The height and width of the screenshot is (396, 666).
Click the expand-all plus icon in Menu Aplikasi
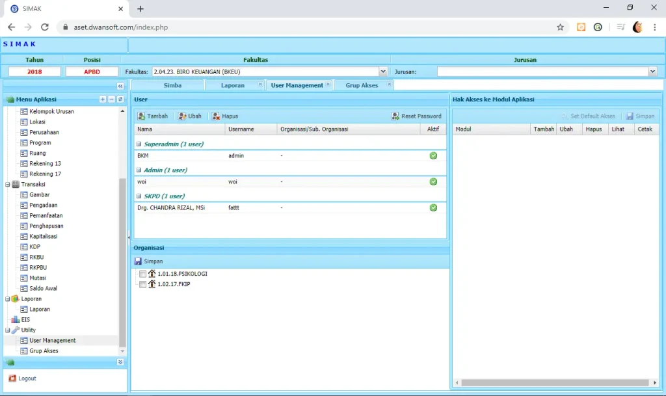coord(102,99)
